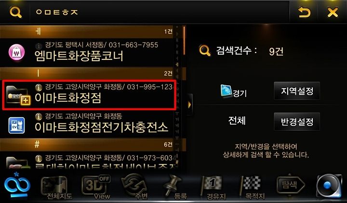This screenshot has width=347, height=203.
Task: Click the 반경설정 radius setting button
Action: pos(297,122)
